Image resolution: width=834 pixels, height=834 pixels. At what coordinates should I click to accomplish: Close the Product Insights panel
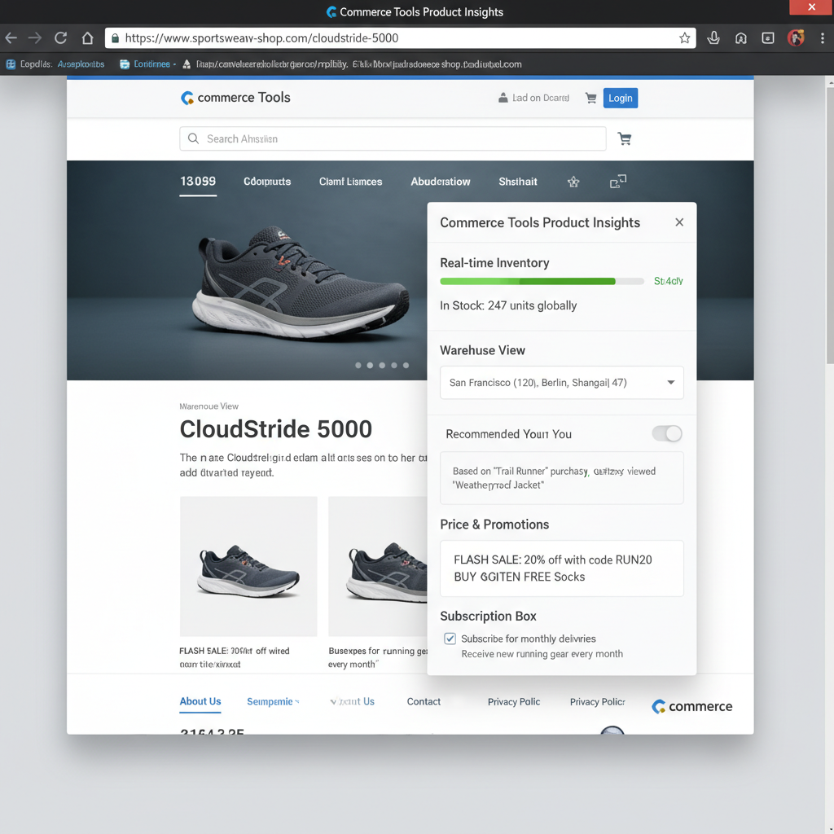pyautogui.click(x=679, y=222)
